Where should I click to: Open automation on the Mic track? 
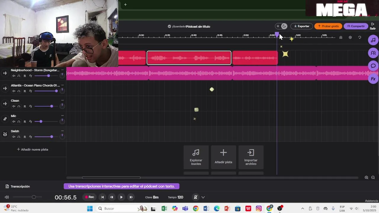coord(30,122)
